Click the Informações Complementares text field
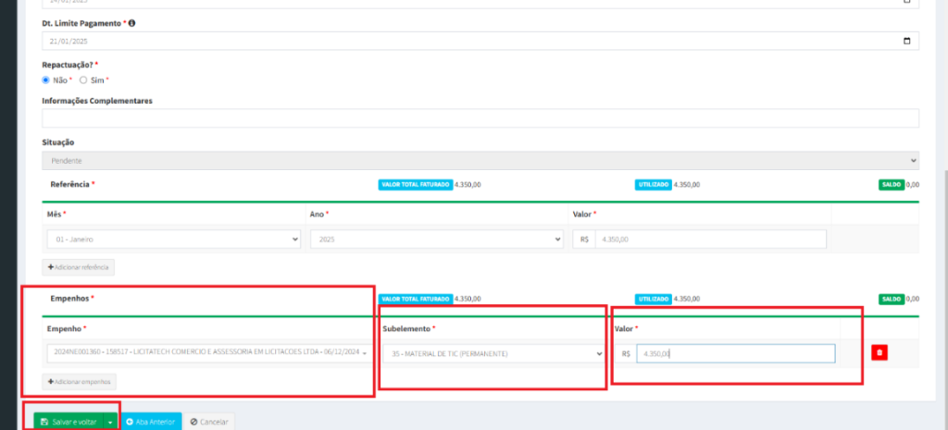 click(480, 118)
